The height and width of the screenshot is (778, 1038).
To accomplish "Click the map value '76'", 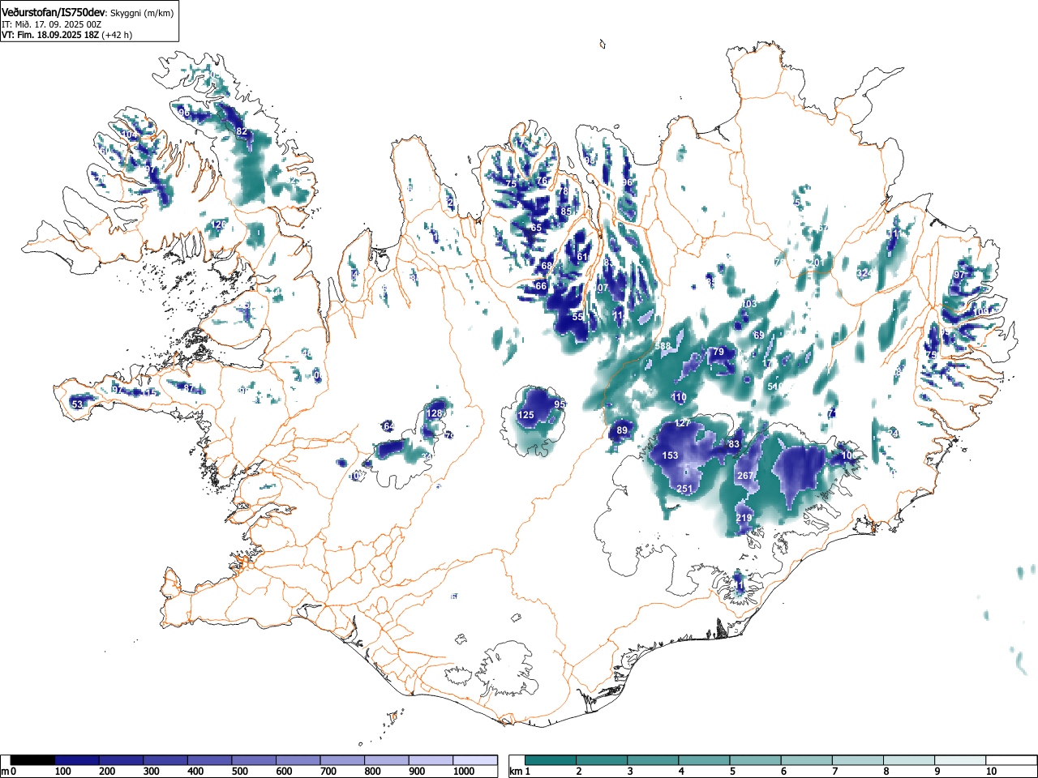I will point(543,180).
